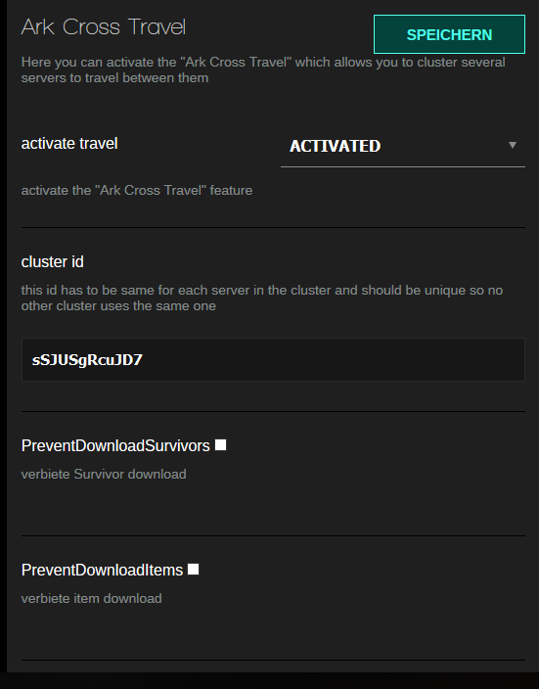Screen dimensions: 539x689
Task: Click the intro paragraph about clustering servers
Action: point(263,69)
